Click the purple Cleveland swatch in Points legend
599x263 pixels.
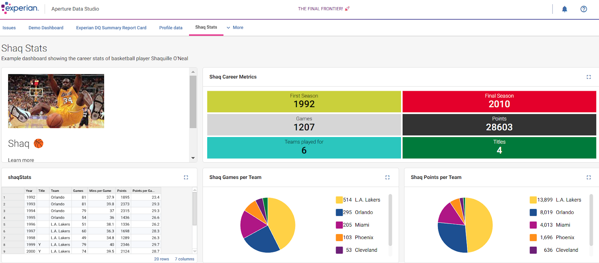pyautogui.click(x=533, y=250)
